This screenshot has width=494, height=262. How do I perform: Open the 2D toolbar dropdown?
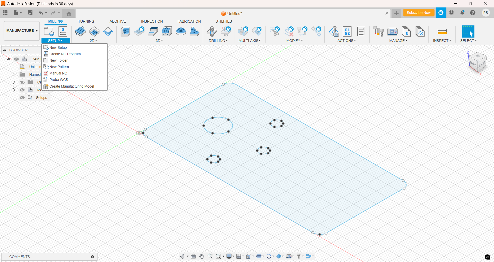[93, 41]
